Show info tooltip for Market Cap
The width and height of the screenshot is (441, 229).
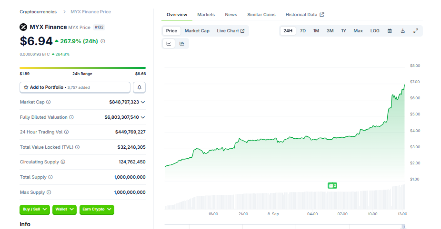pos(49,102)
